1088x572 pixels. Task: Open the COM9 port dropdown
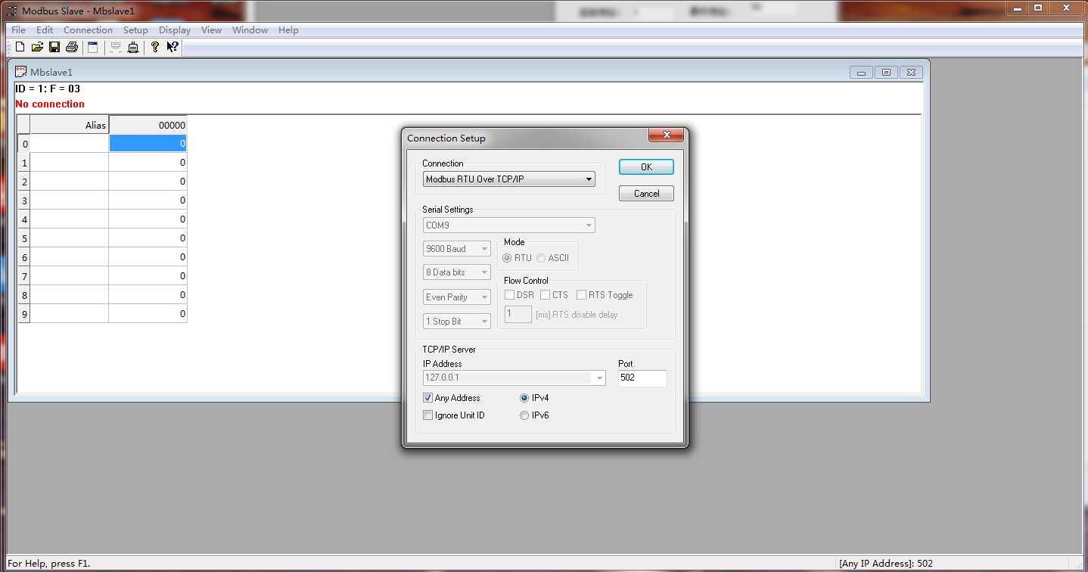tap(508, 225)
